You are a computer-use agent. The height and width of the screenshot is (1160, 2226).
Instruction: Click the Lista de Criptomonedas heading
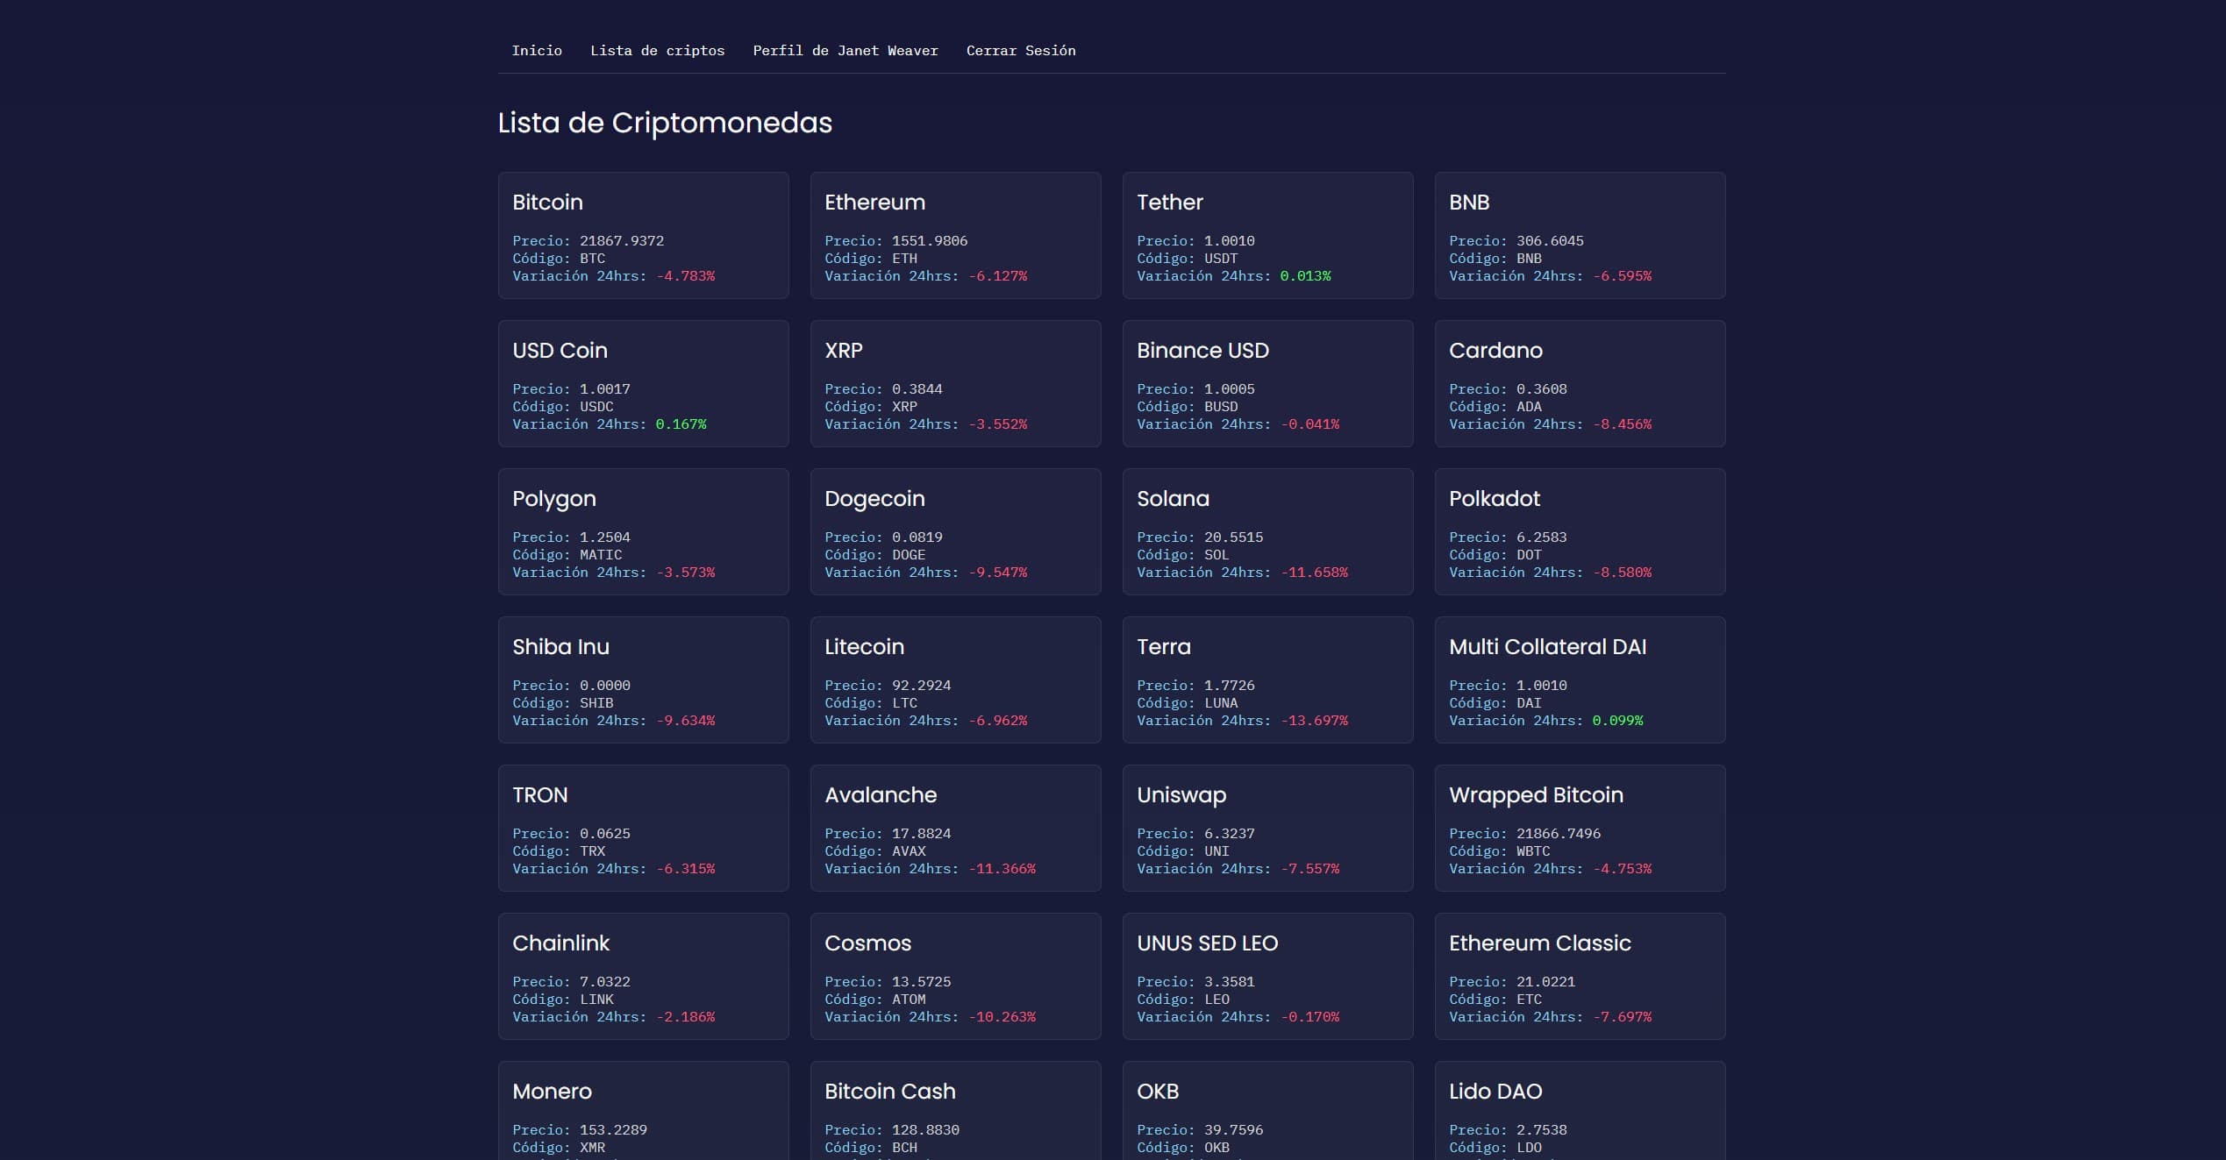coord(665,123)
